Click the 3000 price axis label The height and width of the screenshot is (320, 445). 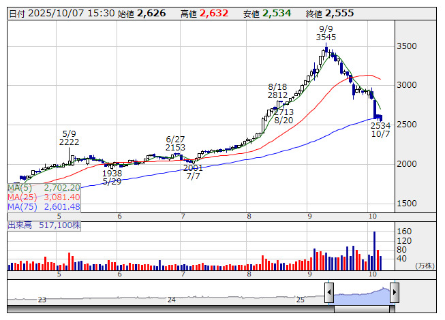tap(406, 85)
